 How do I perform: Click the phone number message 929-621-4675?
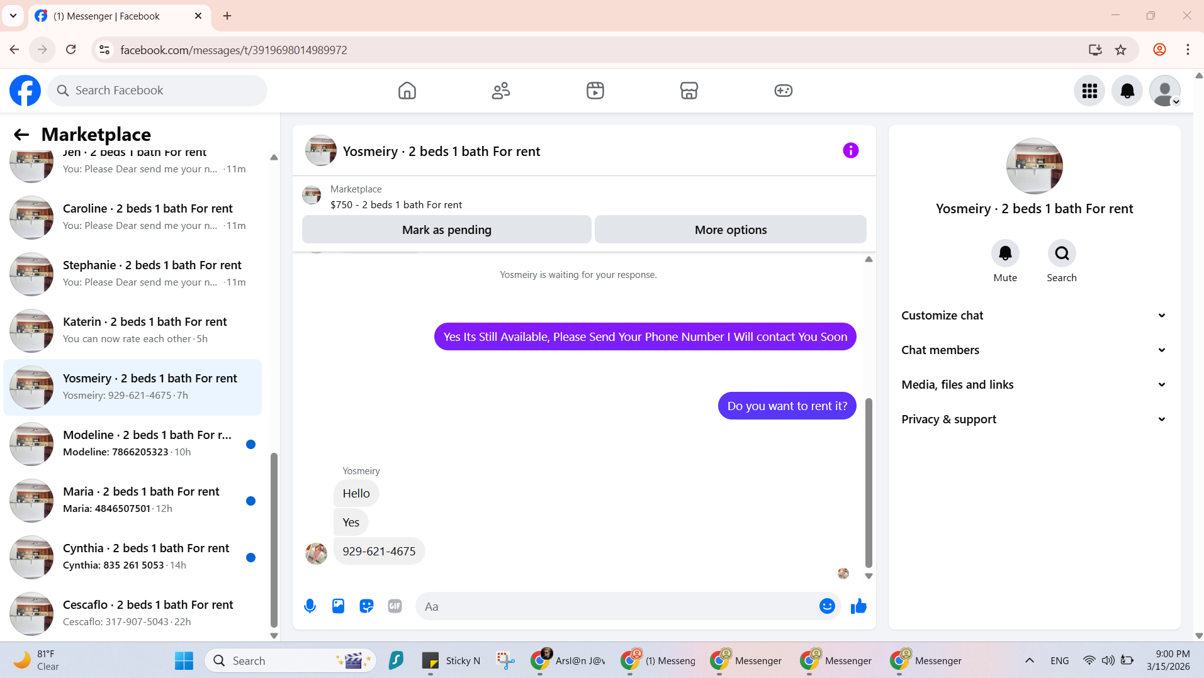(379, 552)
